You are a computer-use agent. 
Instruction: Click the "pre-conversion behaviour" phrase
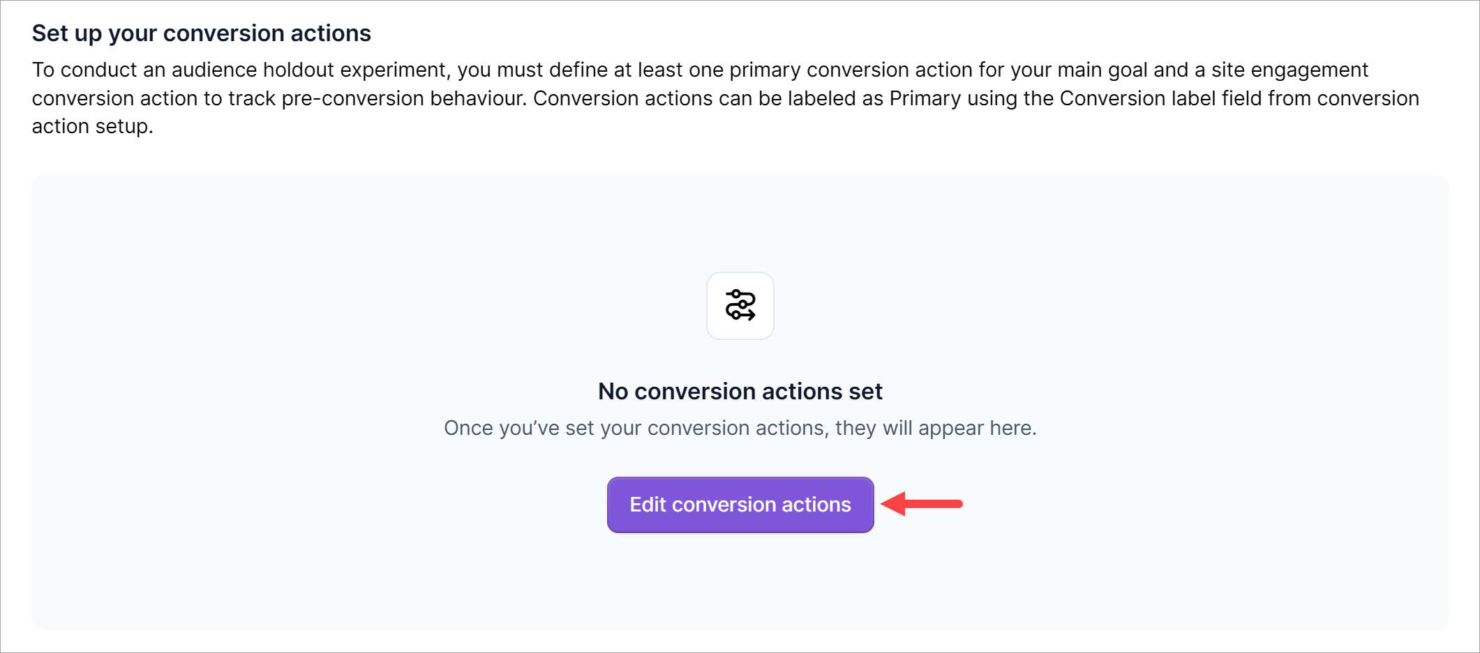point(403,98)
